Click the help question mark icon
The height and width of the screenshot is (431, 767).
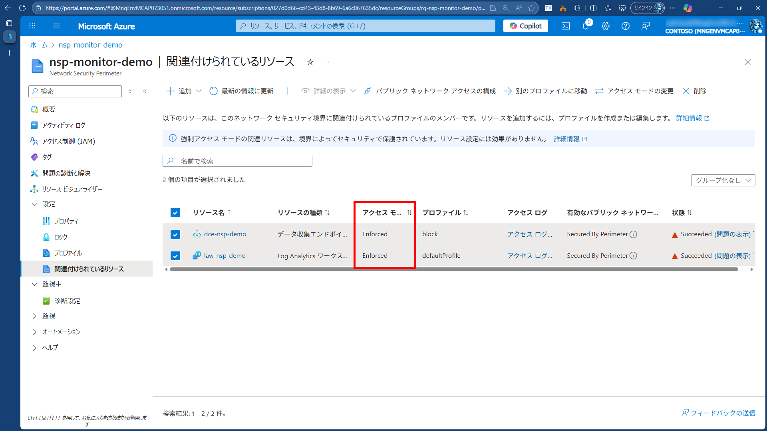[x=625, y=26]
